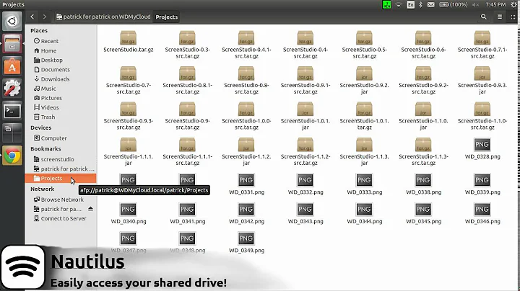This screenshot has height=291, width=520.
Task: Select file name WD_0333.png
Action: click(x=365, y=192)
